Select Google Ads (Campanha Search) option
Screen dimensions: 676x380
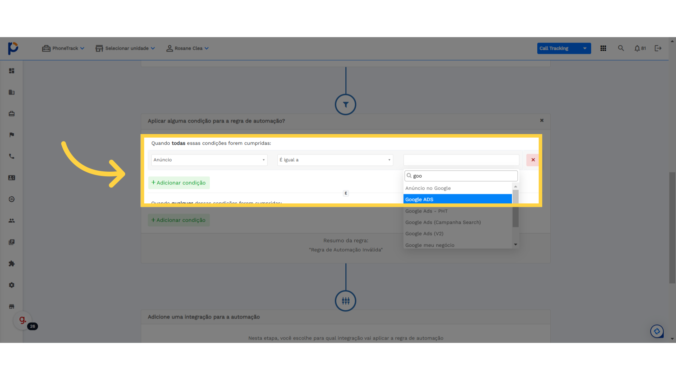pyautogui.click(x=457, y=222)
